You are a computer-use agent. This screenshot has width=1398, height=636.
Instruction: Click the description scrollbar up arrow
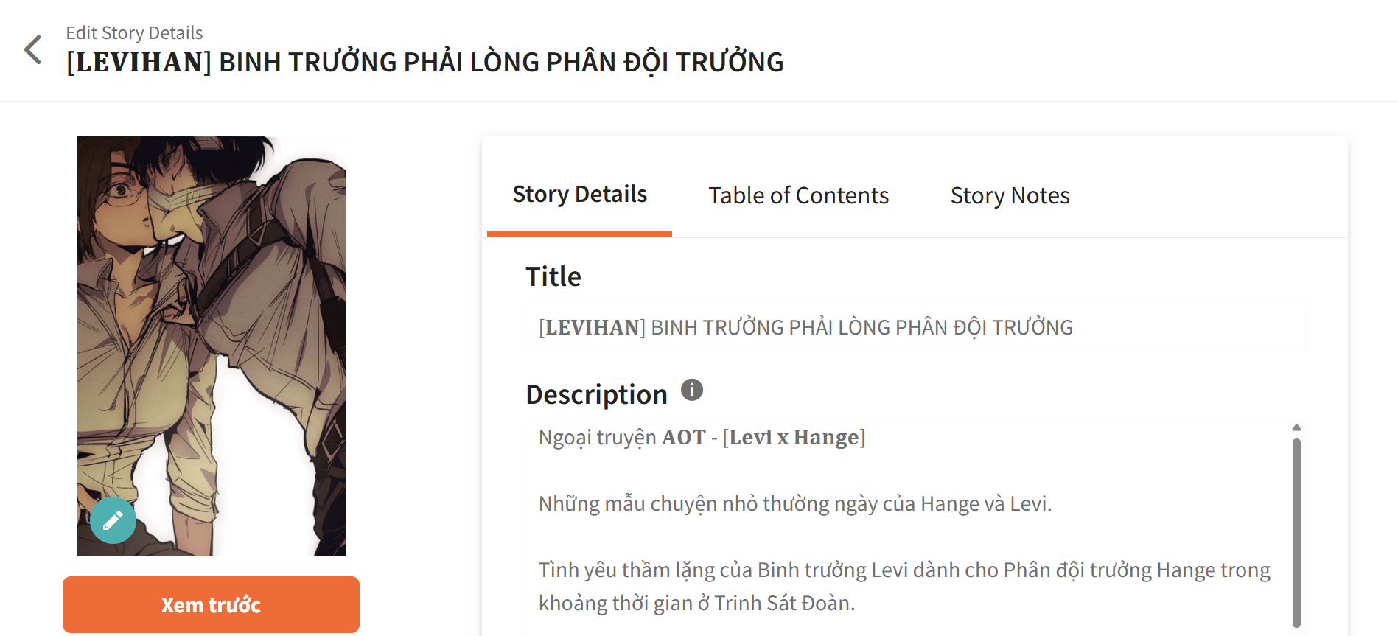[1296, 427]
